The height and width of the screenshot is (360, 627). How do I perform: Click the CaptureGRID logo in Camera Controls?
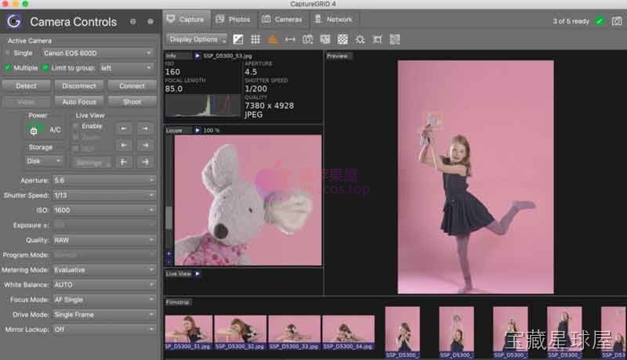(x=14, y=21)
